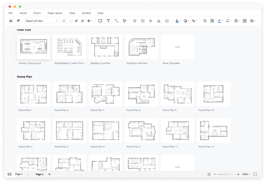
Task: Open the Search magnifier tool
Action: click(205, 21)
